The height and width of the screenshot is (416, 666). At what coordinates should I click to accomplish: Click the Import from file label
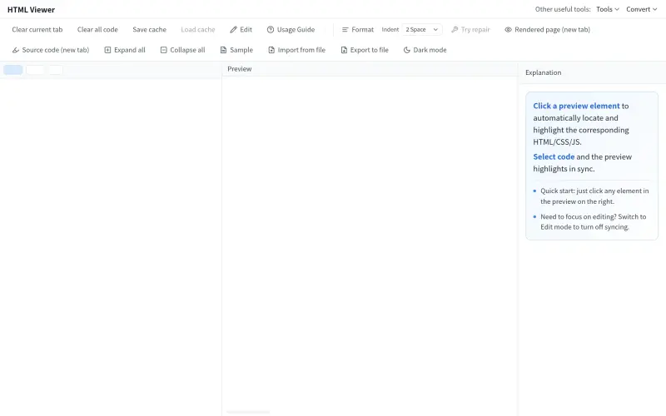(x=301, y=50)
